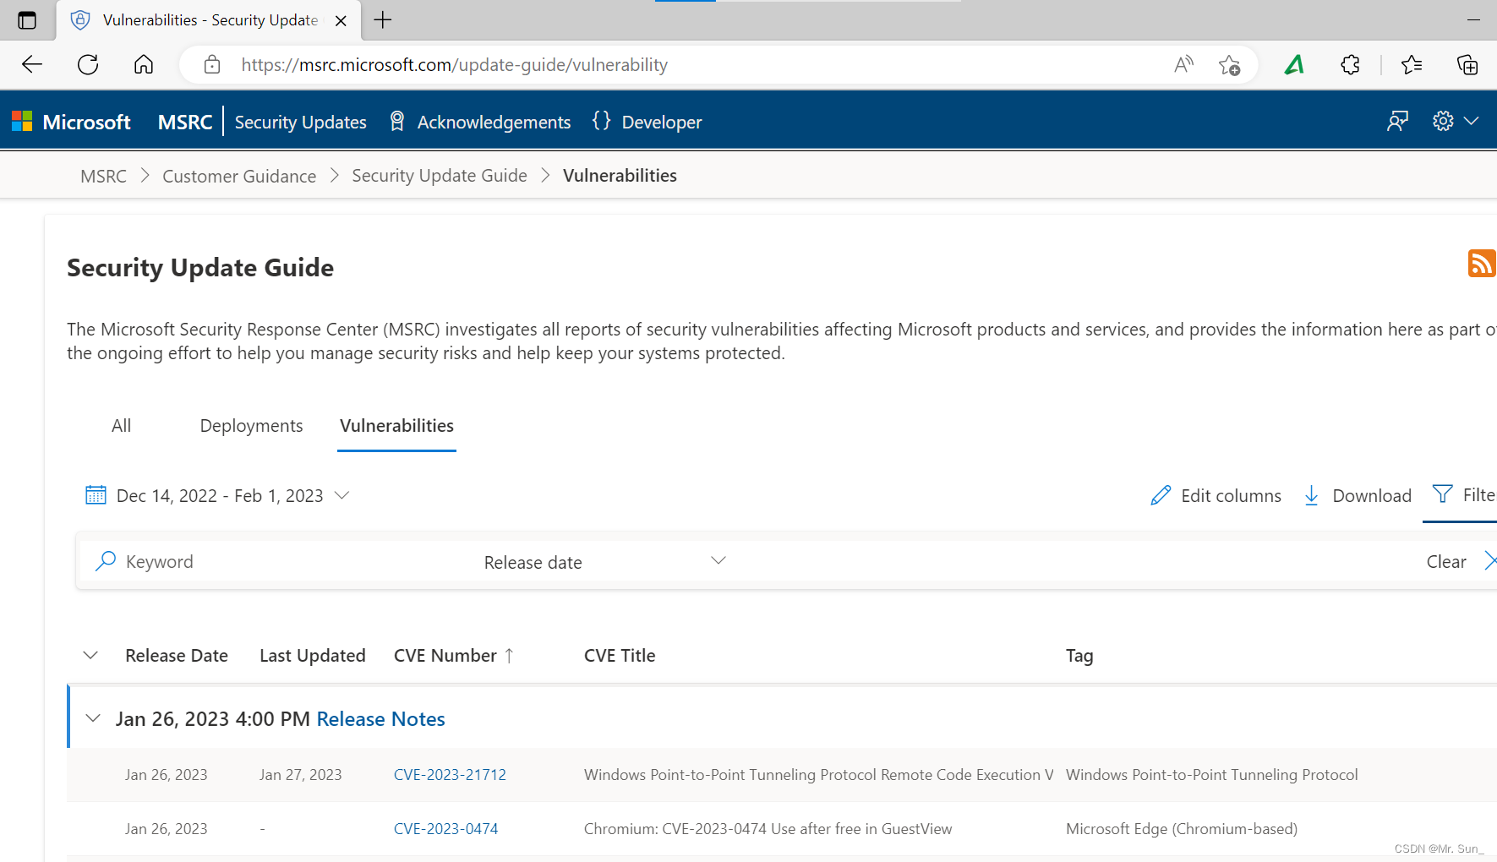The image size is (1497, 862).
Task: Click the Filter funnel icon
Action: tap(1442, 494)
